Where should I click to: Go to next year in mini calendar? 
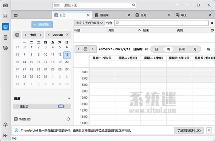pyautogui.click(x=67, y=35)
